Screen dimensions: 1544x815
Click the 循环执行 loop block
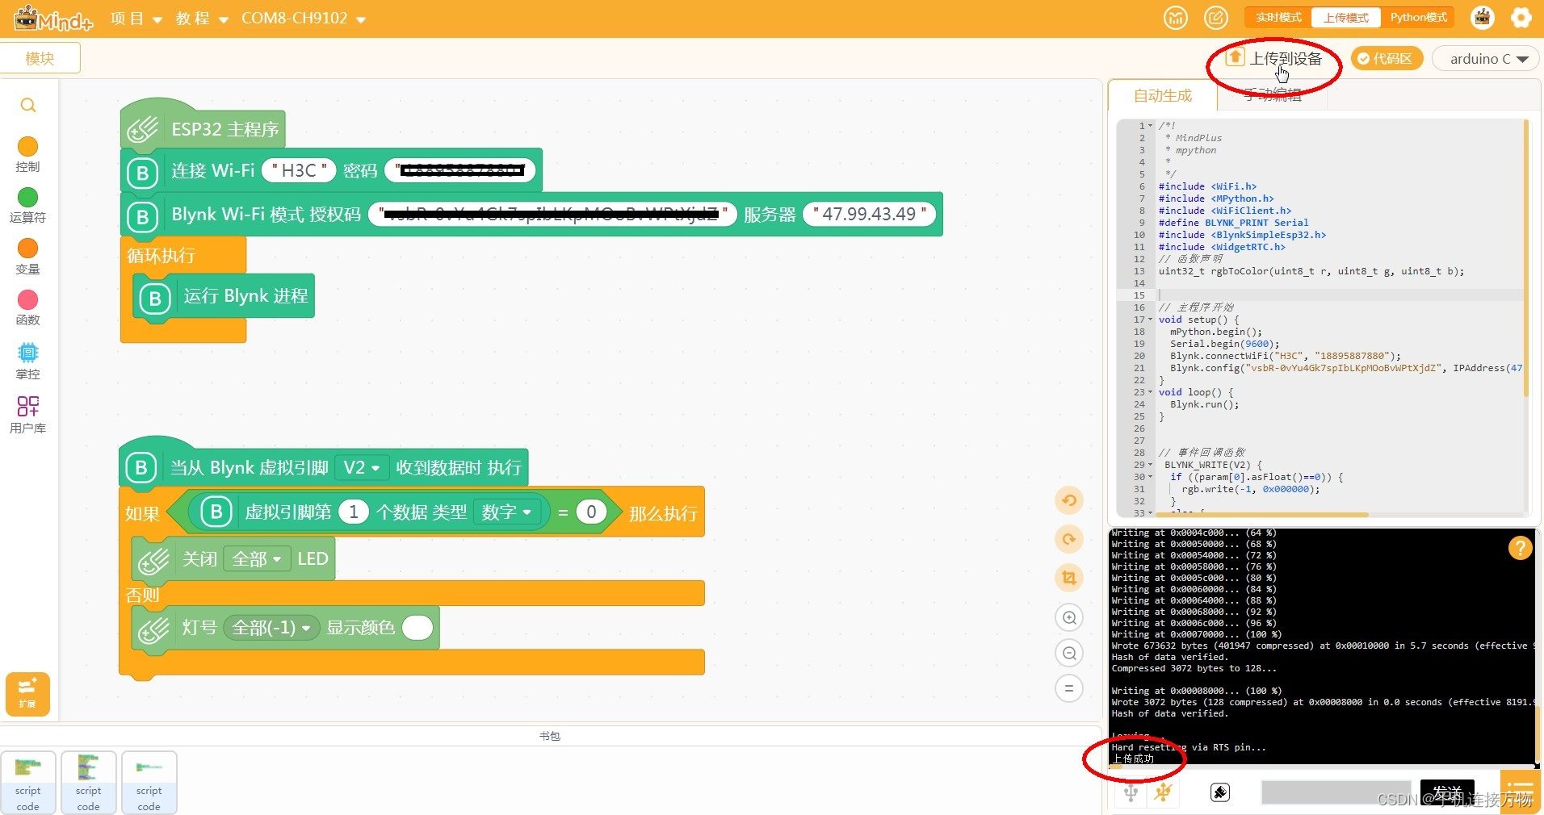[x=162, y=256]
